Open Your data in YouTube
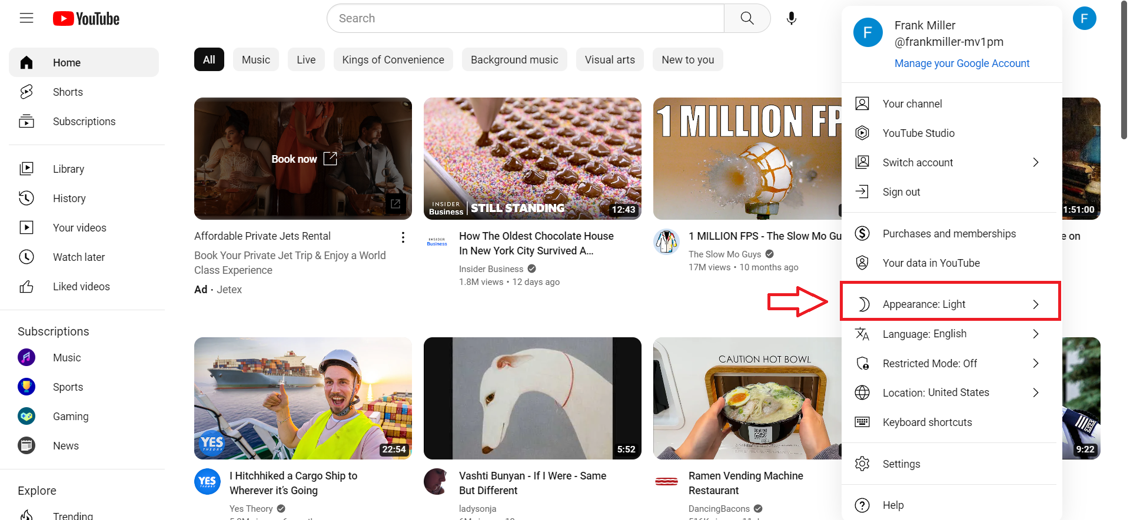The width and height of the screenshot is (1130, 520). tap(952, 263)
